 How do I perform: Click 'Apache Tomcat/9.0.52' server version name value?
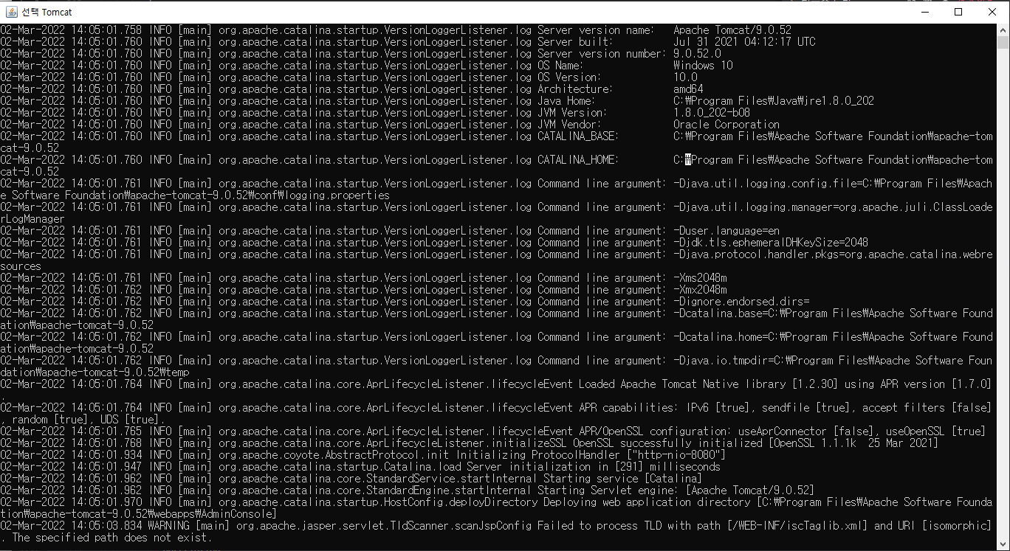click(x=732, y=30)
